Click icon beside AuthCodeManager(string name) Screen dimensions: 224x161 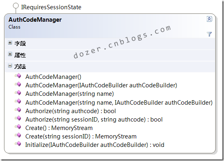tap(18, 93)
